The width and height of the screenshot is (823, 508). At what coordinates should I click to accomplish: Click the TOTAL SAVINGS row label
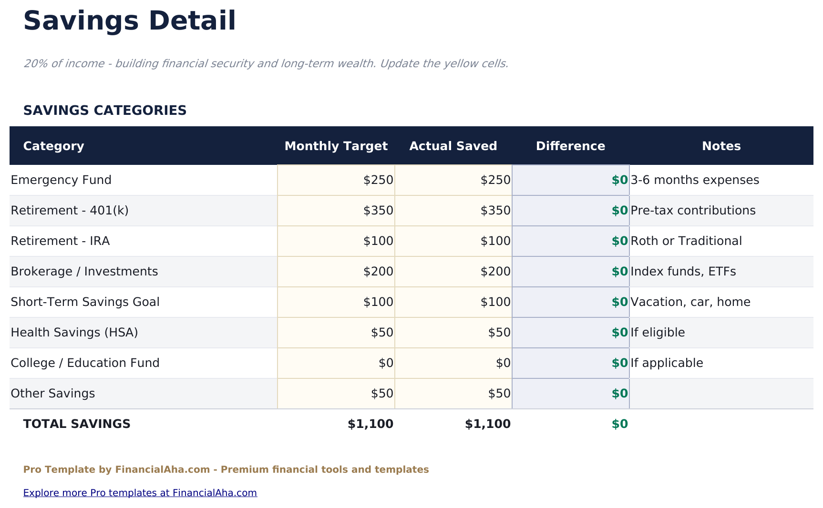(77, 424)
